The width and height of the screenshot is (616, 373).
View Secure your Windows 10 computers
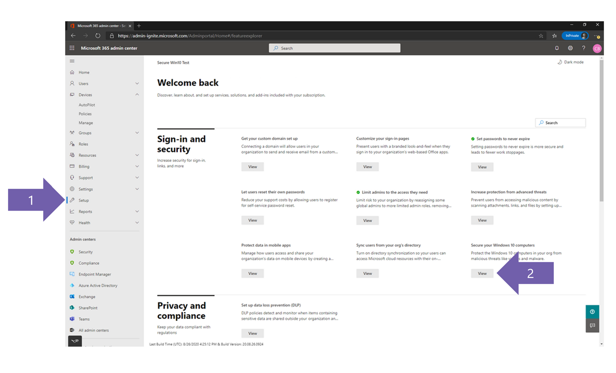click(482, 273)
